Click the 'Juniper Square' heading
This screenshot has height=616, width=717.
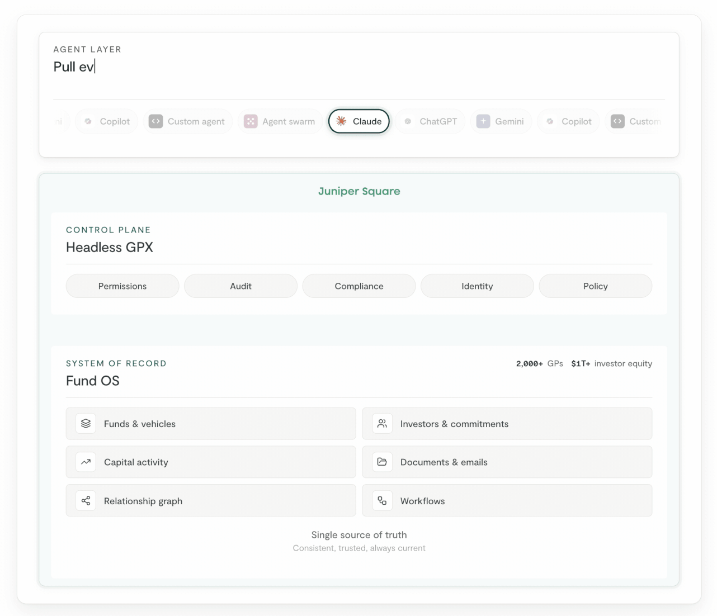[x=359, y=191]
